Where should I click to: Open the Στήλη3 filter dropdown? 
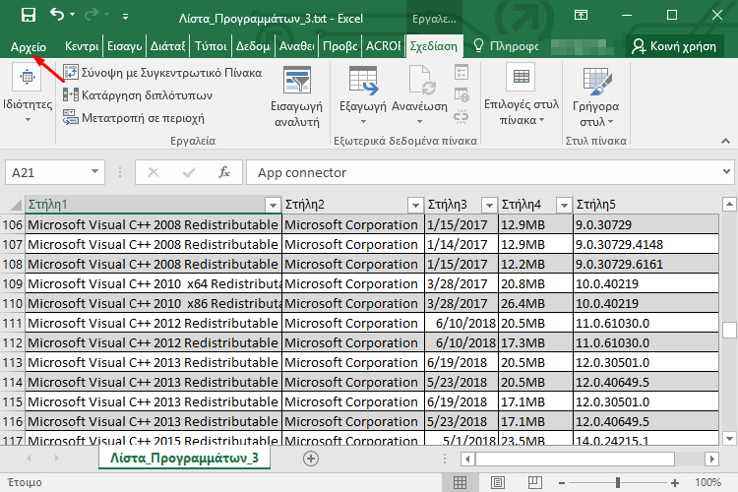[x=489, y=205]
